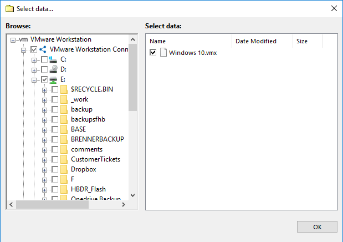
Task: Select the BRENNERBACKUP folder label
Action: [98, 139]
